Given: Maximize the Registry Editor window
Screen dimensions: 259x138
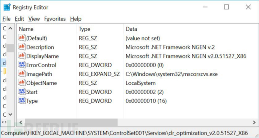Looking at the screenshot, I should (x=226, y=7).
